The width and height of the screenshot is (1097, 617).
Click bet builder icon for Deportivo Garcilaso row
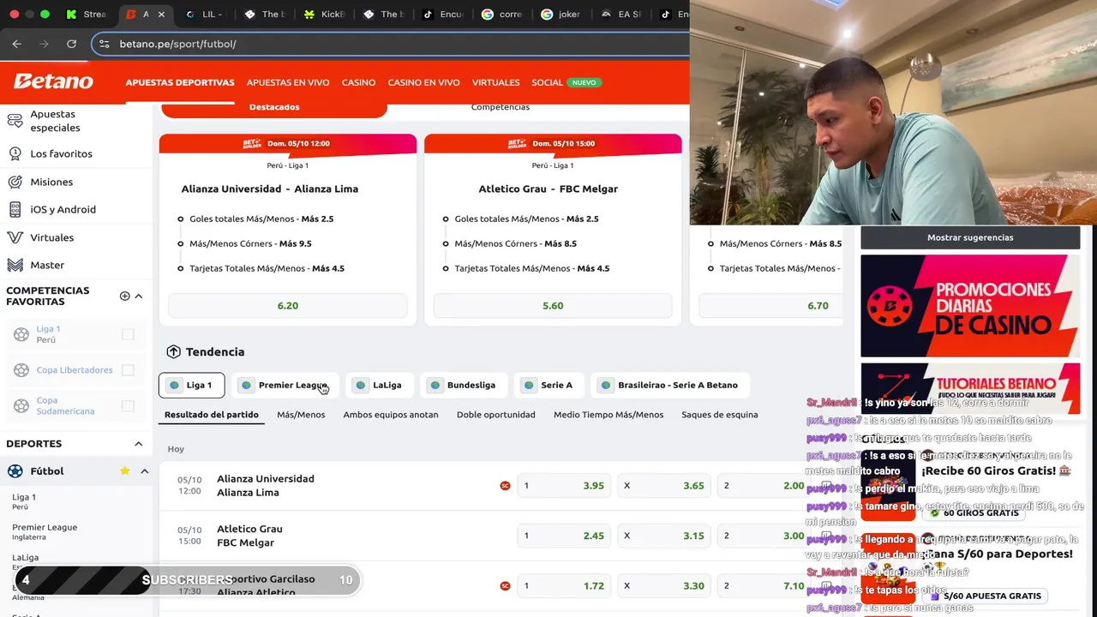point(505,586)
